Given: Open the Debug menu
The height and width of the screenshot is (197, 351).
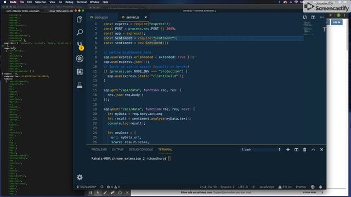Looking at the screenshot, I should pyautogui.click(x=69, y=2).
